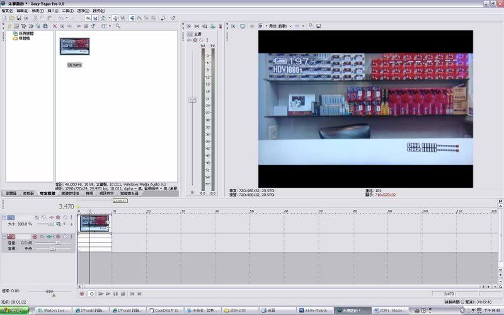504x315 pixels.
Task: Click the Downmix Output icon in the mixer
Action: tap(197, 26)
